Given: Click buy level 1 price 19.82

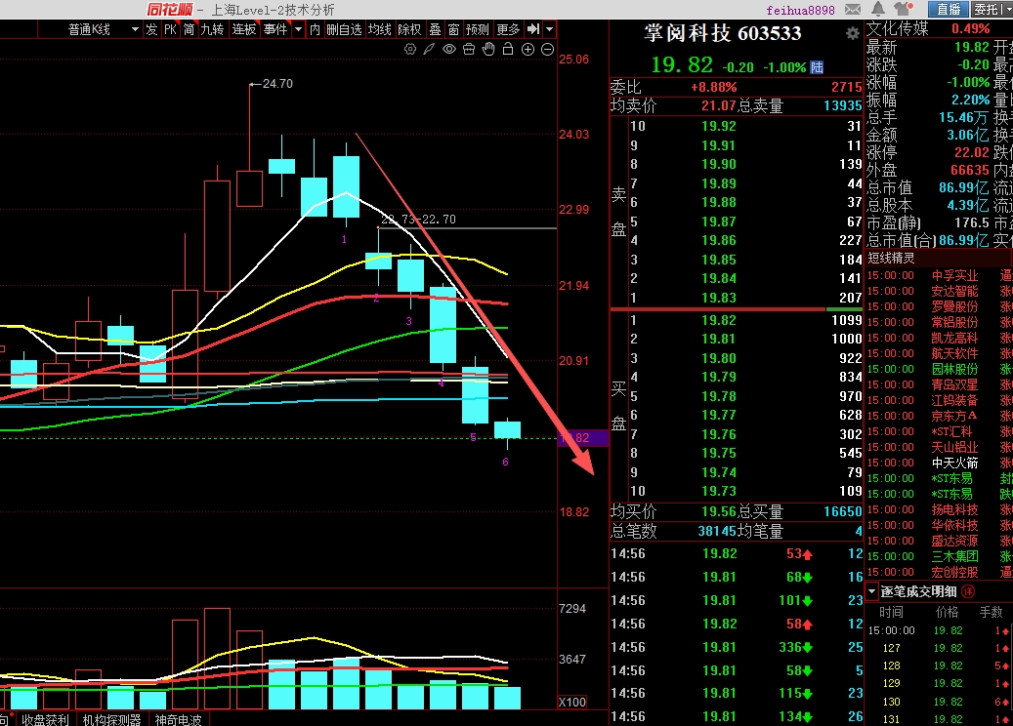Looking at the screenshot, I should [718, 320].
